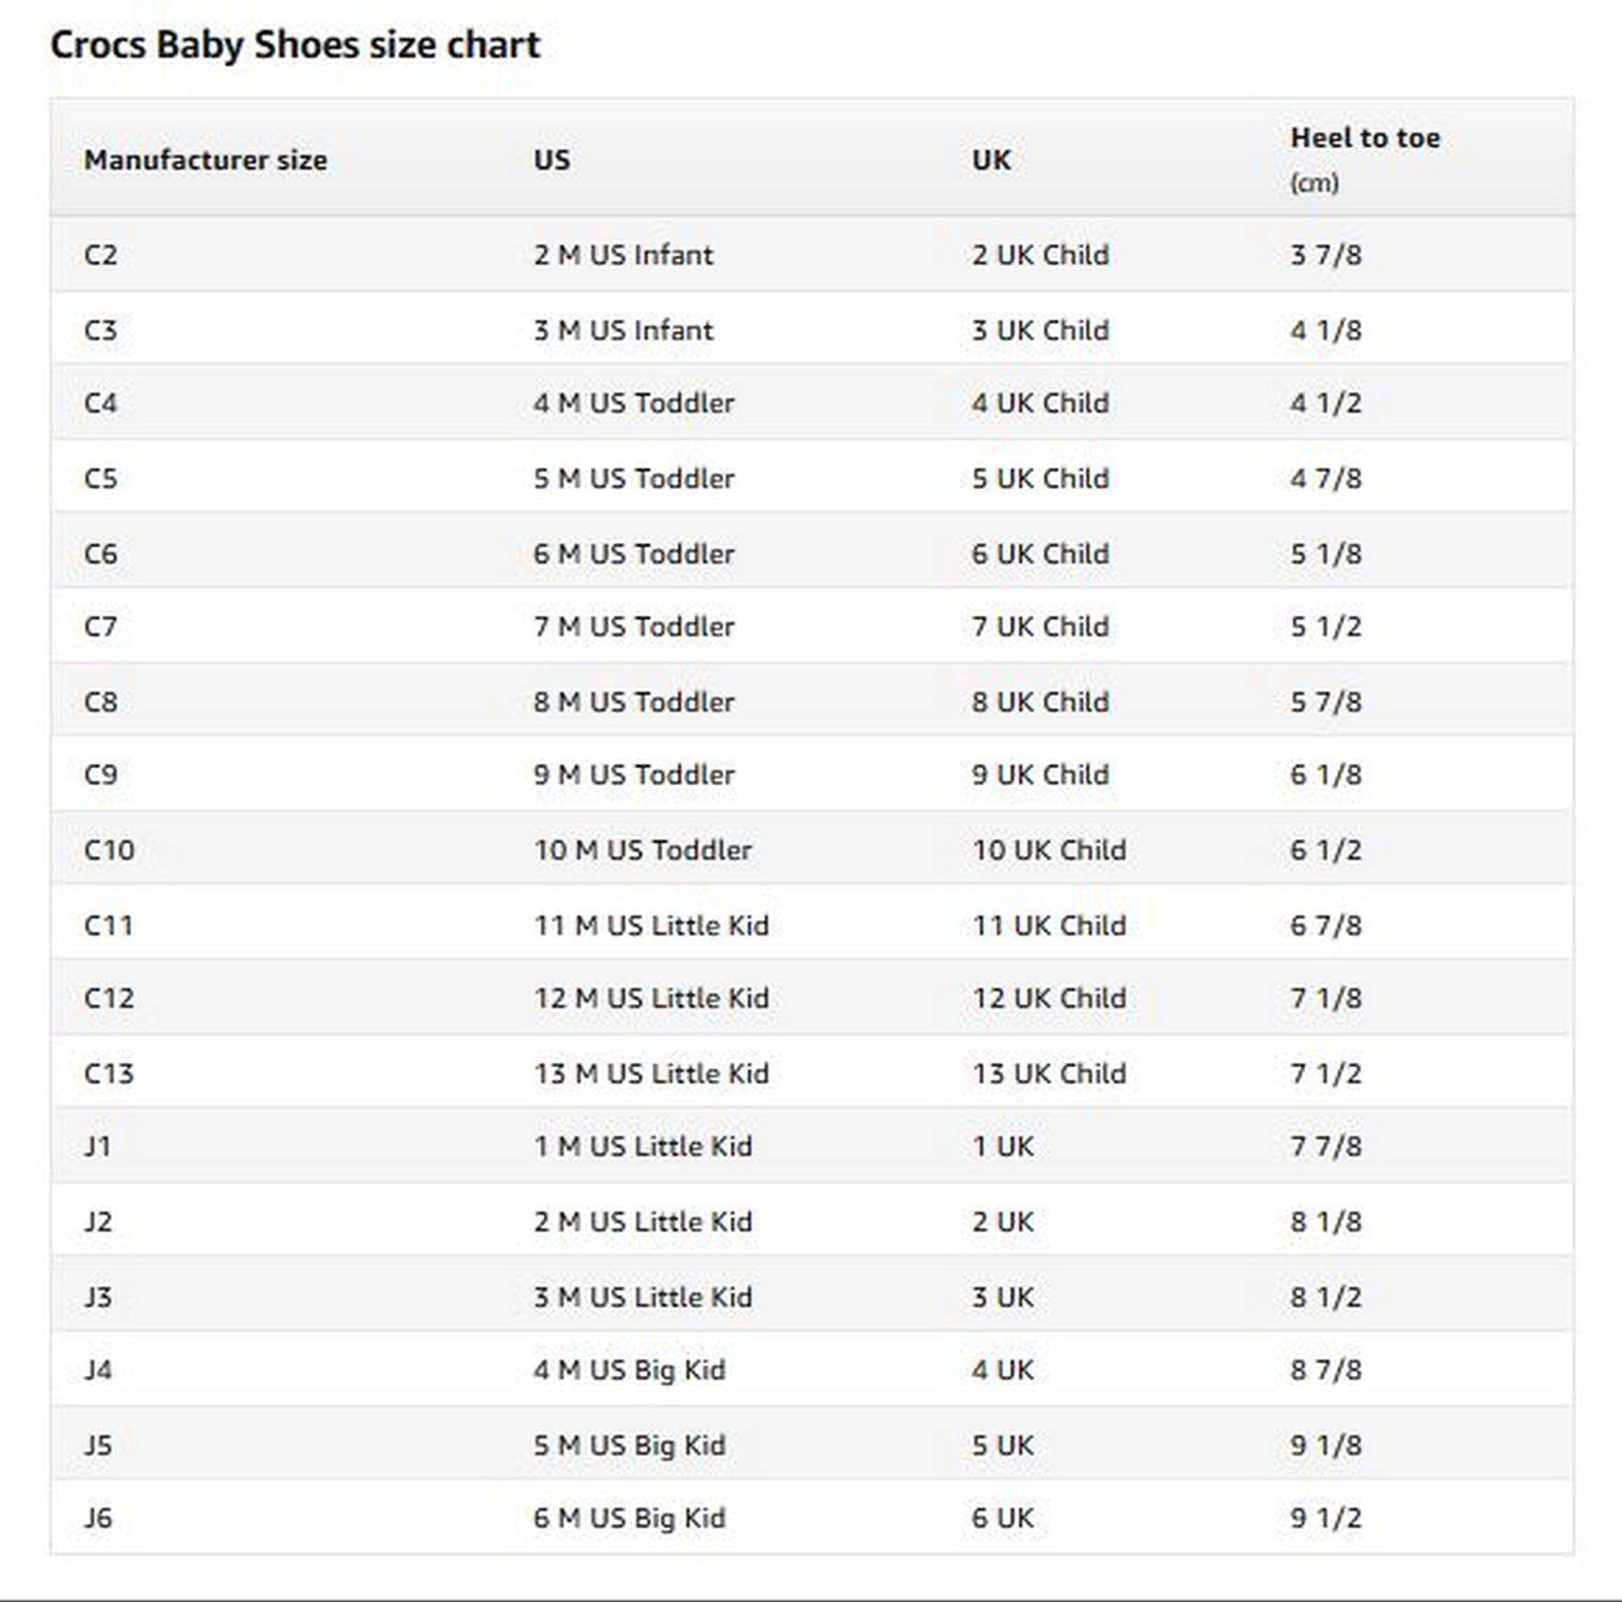Click the C10 manufacturer size cell
1622x1602 pixels.
point(109,851)
